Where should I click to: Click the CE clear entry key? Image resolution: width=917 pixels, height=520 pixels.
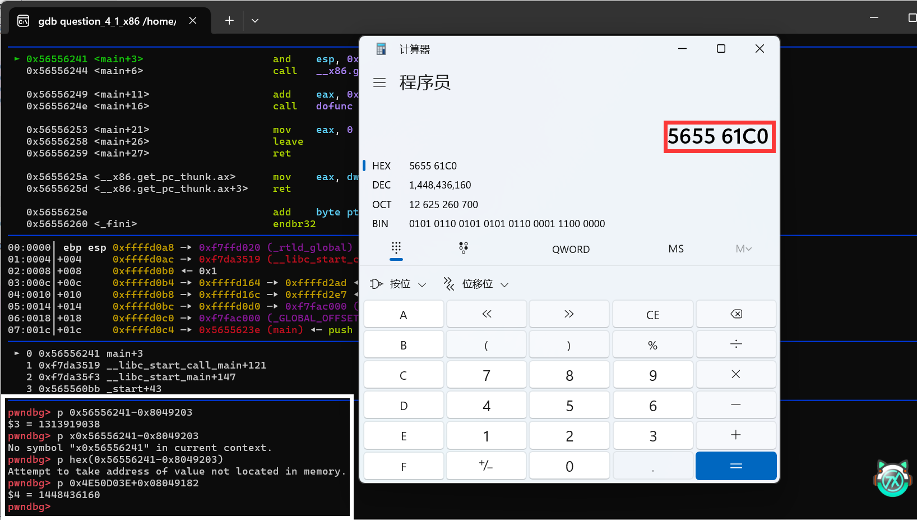pyautogui.click(x=653, y=314)
